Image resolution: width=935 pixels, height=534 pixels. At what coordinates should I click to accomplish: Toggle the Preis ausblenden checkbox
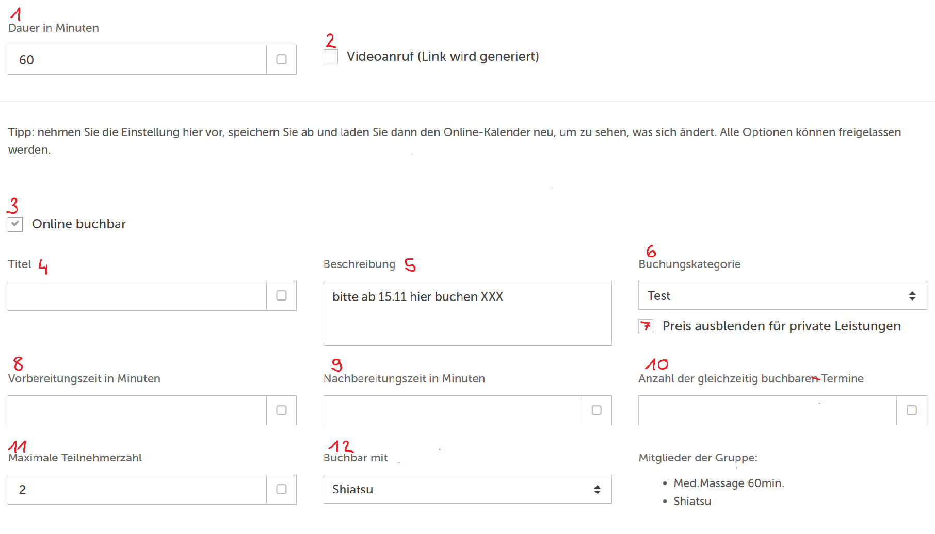[x=646, y=326]
